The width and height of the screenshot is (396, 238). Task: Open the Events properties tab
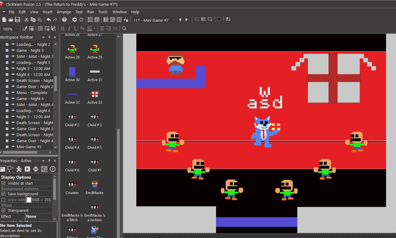tap(44, 169)
